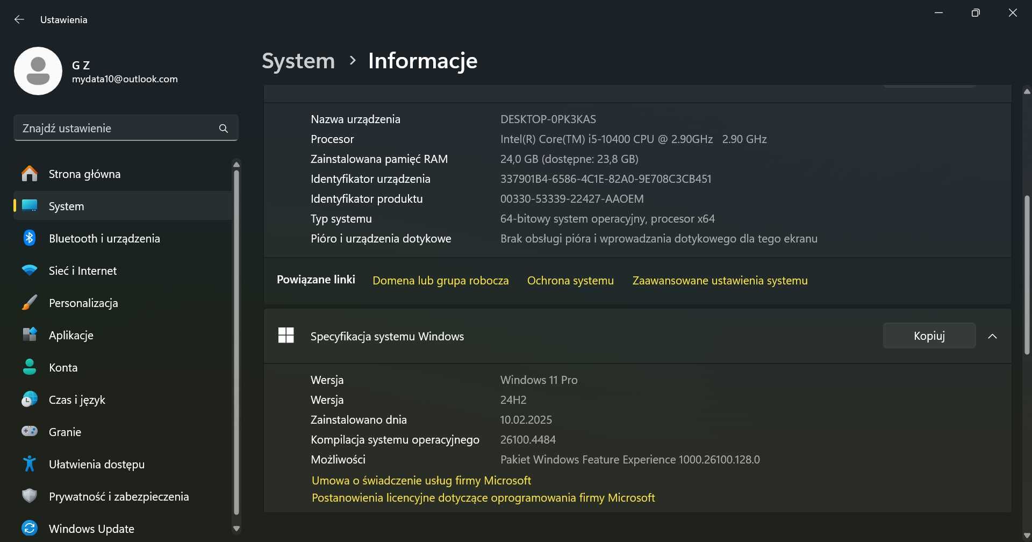Click the user profile avatar
The height and width of the screenshot is (542, 1032).
coord(38,71)
